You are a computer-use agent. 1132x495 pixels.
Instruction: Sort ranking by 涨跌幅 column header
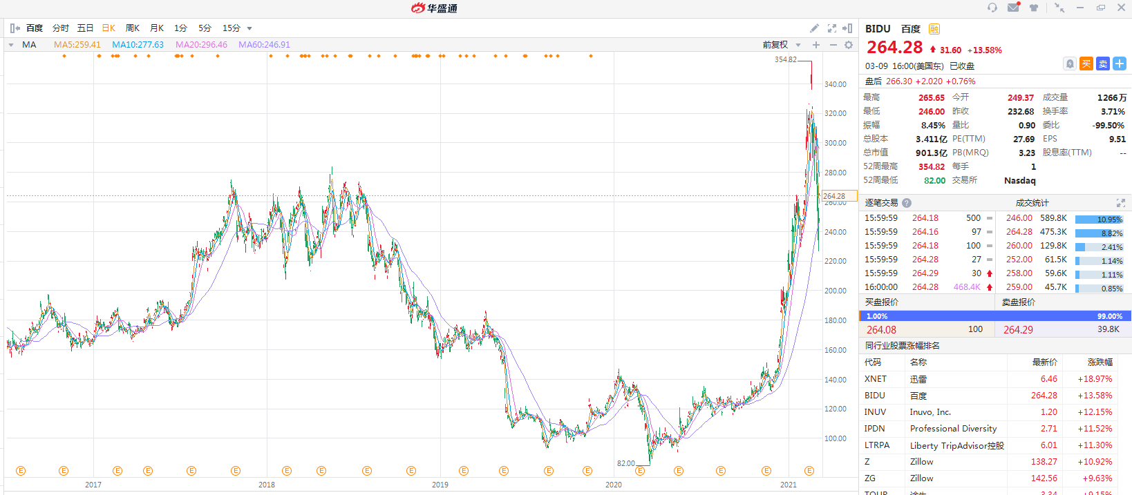(1100, 362)
